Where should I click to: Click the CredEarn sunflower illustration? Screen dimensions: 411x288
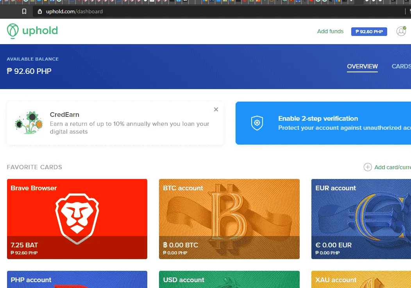tap(29, 123)
